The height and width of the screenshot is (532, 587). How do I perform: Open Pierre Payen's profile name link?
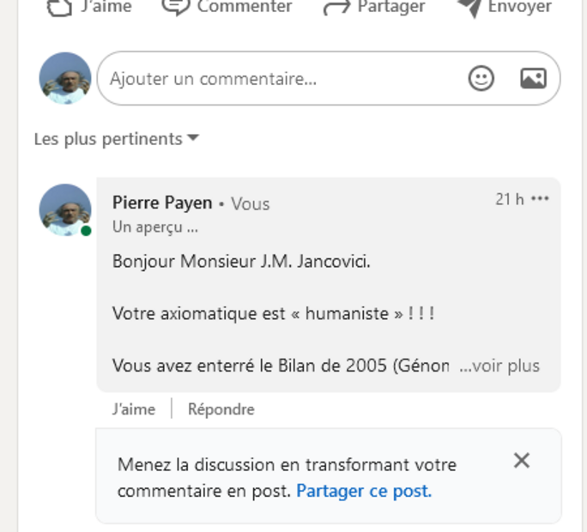click(162, 203)
